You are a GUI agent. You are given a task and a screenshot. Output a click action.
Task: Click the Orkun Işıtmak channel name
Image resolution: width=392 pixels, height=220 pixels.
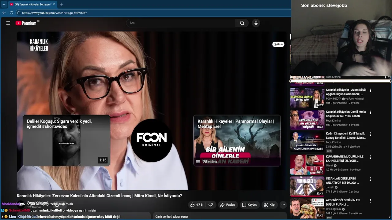pyautogui.click(x=334, y=209)
